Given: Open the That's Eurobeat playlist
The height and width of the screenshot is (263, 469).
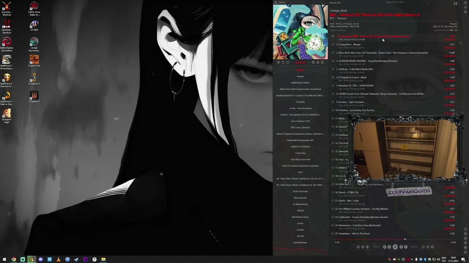Looking at the screenshot, I should [x=300, y=191].
